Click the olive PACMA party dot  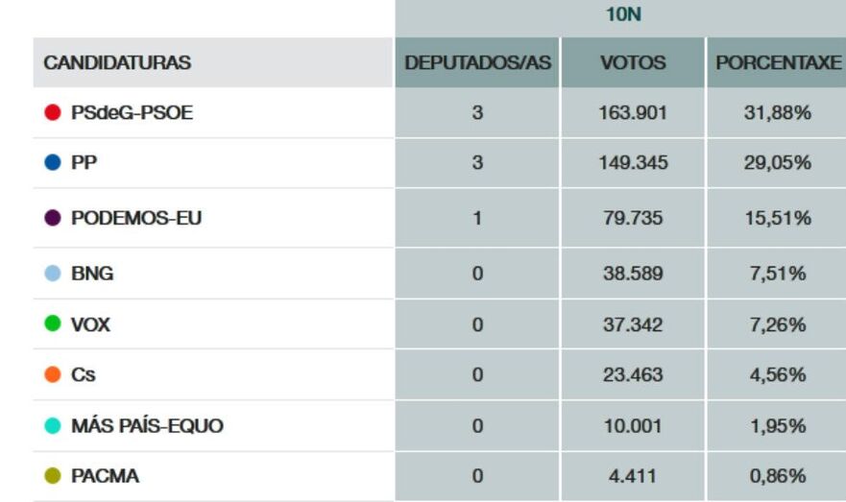tap(53, 475)
